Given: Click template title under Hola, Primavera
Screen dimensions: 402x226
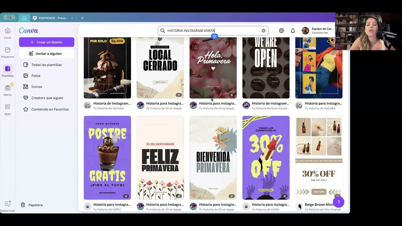Looking at the screenshot, I should tap(218, 103).
